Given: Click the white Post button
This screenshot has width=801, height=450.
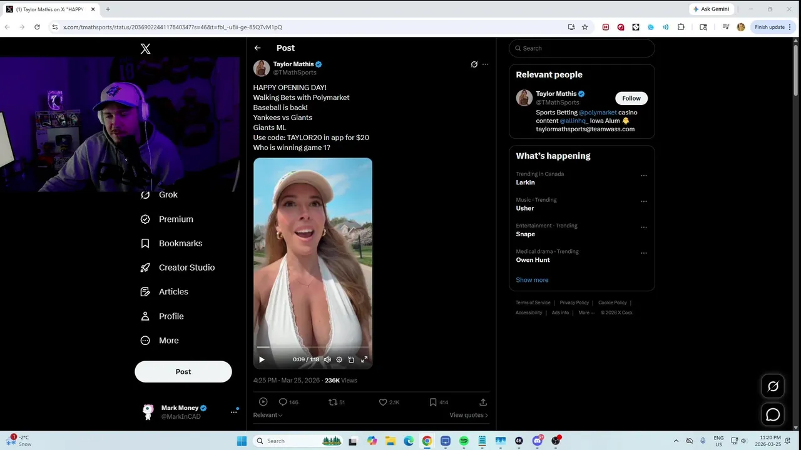Looking at the screenshot, I should [183, 372].
